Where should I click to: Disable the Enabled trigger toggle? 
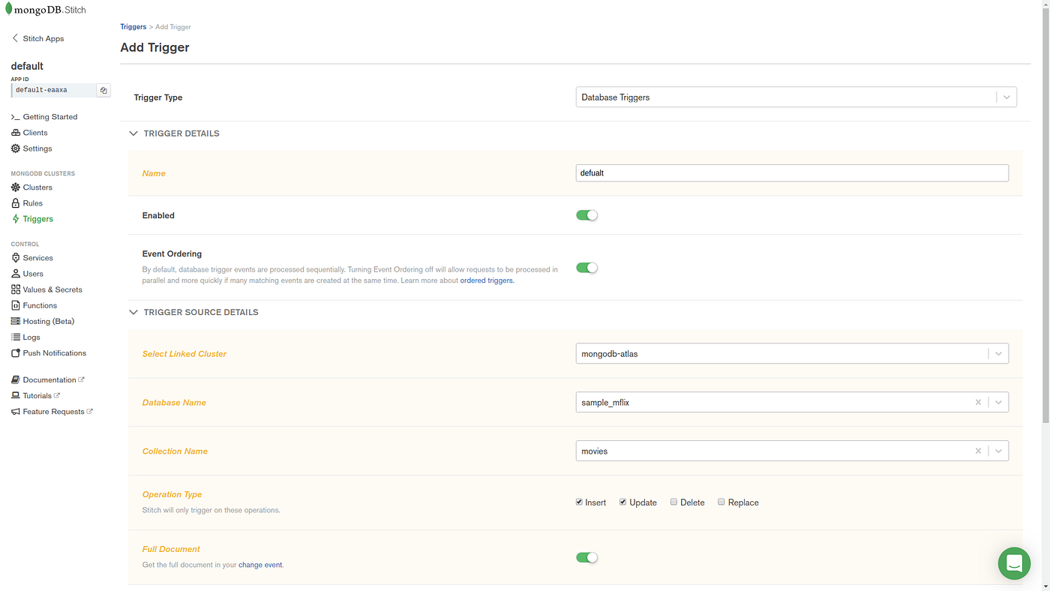click(586, 214)
